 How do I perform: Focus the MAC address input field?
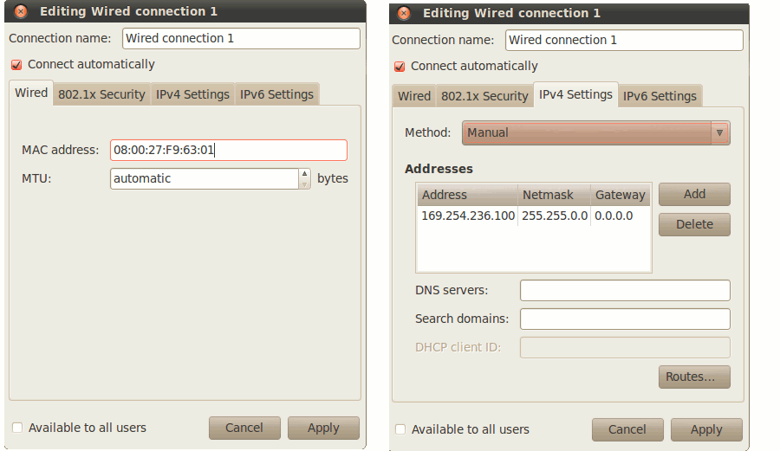tap(228, 150)
